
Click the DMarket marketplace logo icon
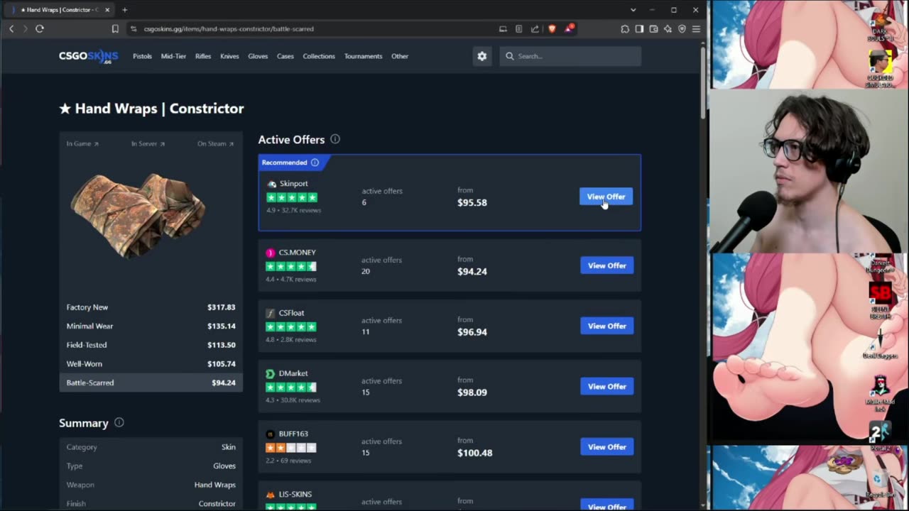pyautogui.click(x=271, y=373)
